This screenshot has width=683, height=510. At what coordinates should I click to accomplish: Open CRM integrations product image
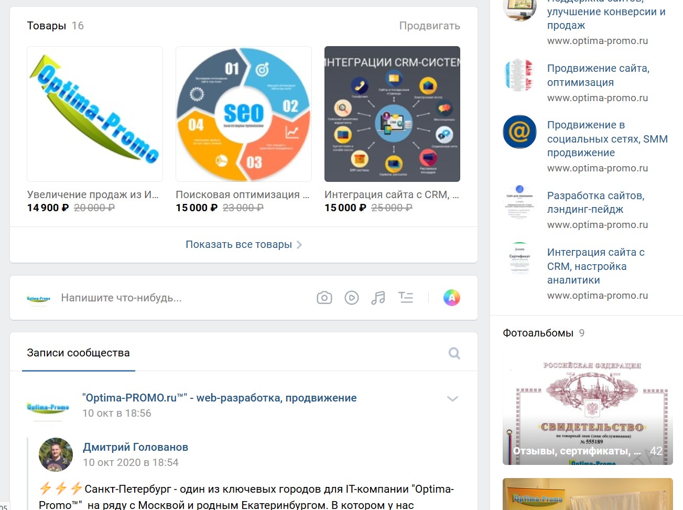point(392,114)
